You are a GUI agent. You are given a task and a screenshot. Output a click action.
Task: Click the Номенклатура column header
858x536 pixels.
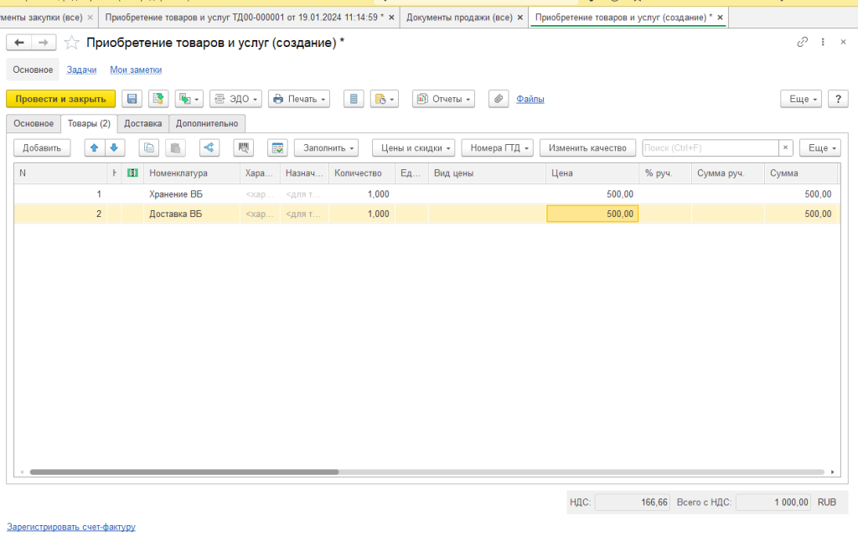[x=192, y=173]
